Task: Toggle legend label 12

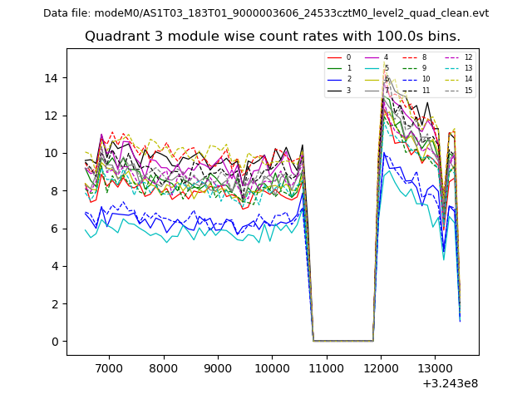Action: pos(468,57)
